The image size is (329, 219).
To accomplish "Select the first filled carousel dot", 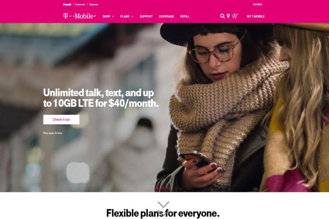I will tap(157, 188).
